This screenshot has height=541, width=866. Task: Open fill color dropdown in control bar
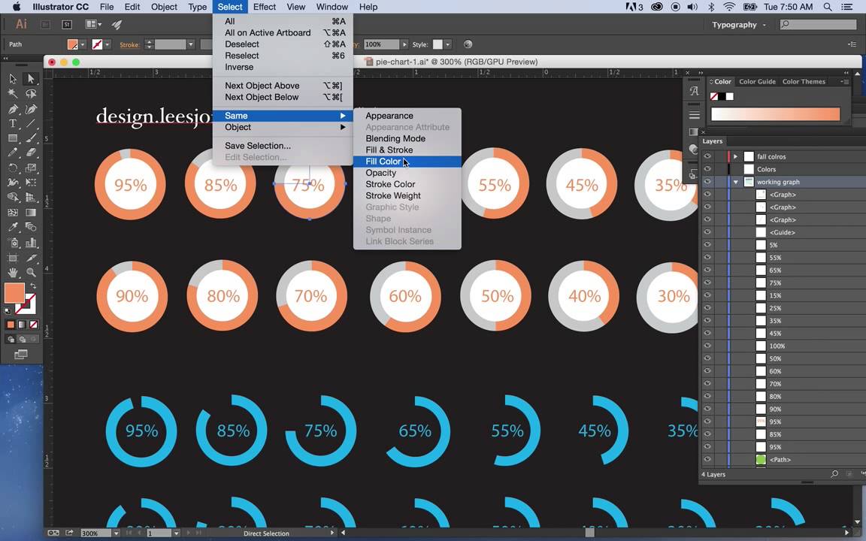pyautogui.click(x=83, y=45)
